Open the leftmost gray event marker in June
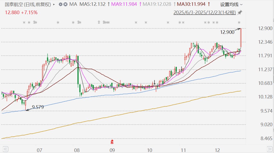 pos(24,22)
